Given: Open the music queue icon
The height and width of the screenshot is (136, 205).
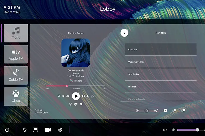Looking at the screenshot, I should click(x=156, y=111).
